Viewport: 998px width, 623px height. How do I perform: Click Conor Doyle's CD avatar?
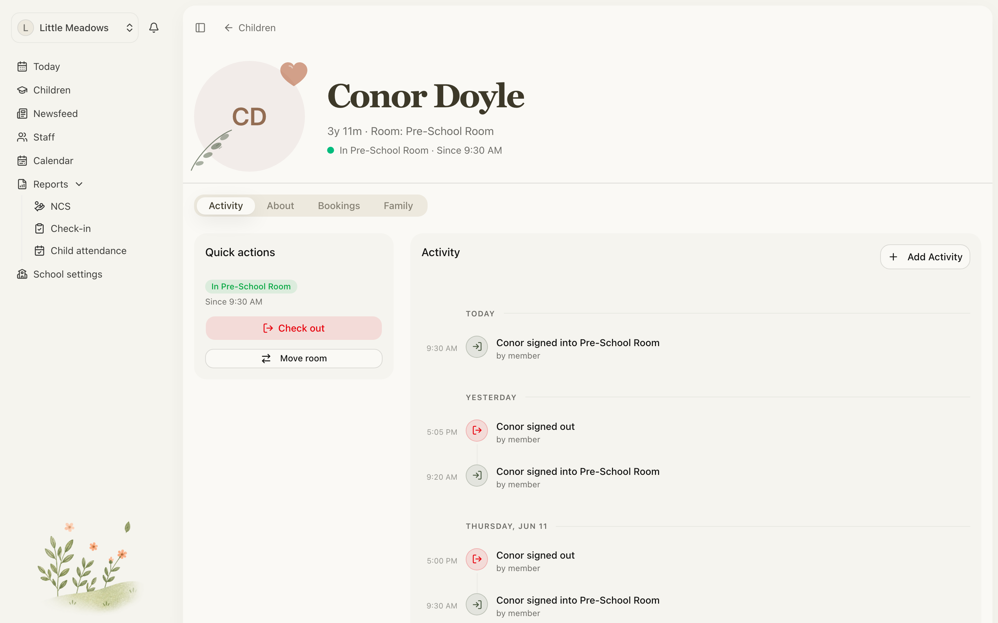click(x=249, y=116)
